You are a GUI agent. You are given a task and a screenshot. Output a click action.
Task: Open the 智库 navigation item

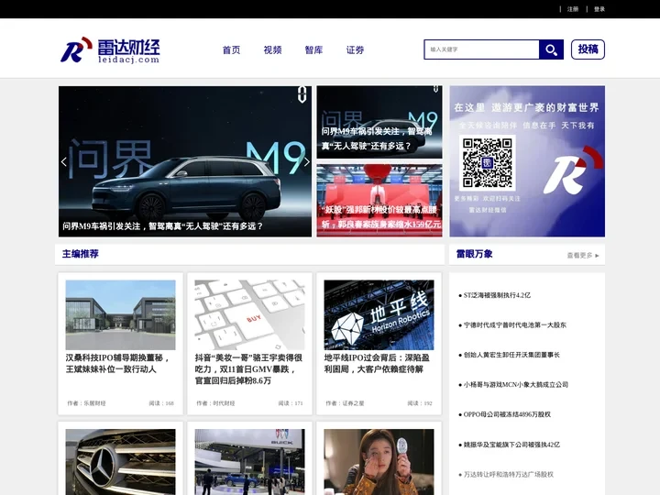click(x=313, y=50)
